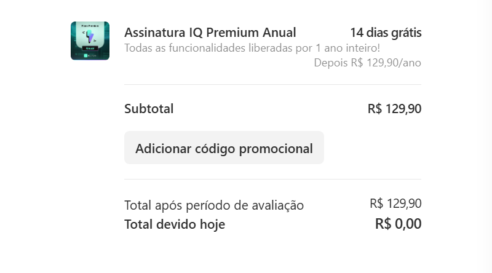Click the word "promocional" in the promo button
The image size is (492, 273).
[277, 149]
